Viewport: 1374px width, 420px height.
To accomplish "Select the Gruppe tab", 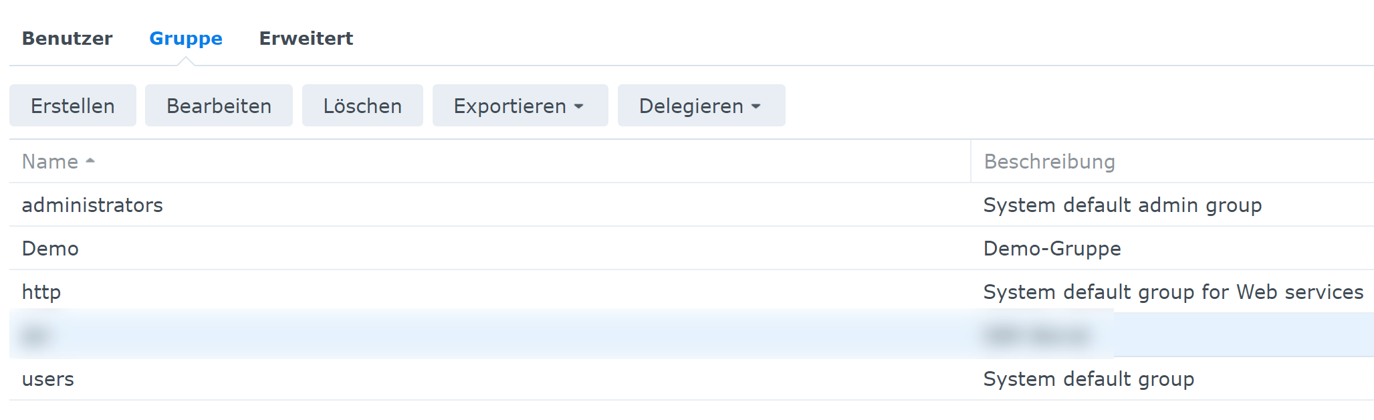I will 185,39.
